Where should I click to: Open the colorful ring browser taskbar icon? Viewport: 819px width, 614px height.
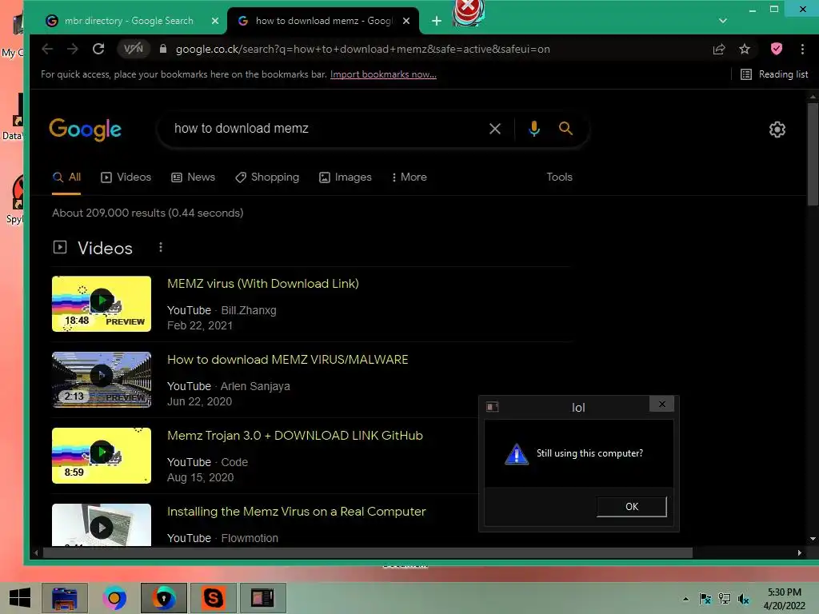pos(114,598)
